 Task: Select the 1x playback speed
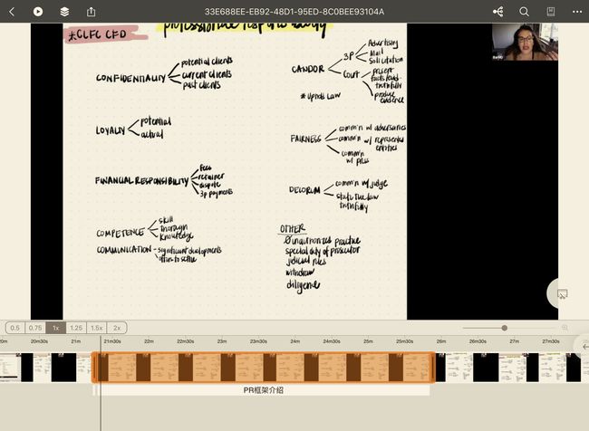[55, 328]
